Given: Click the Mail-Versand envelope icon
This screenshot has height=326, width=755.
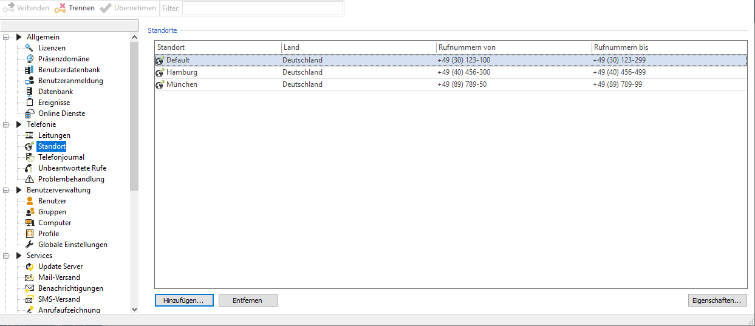Looking at the screenshot, I should point(29,277).
